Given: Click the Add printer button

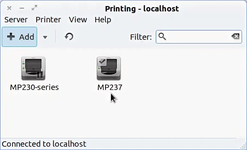Looking at the screenshot, I should 19,37.
